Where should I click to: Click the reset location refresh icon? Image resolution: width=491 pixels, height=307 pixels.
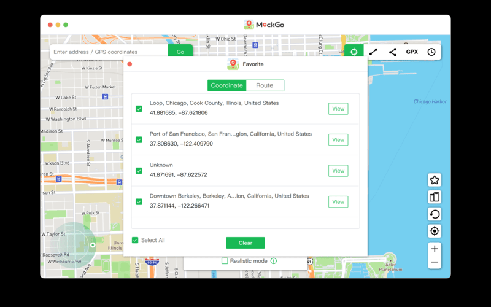tap(435, 214)
